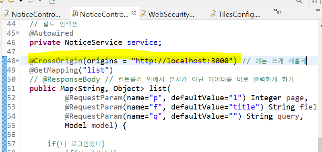
Task: Place cursor on the private keyword
Action: click(45, 43)
